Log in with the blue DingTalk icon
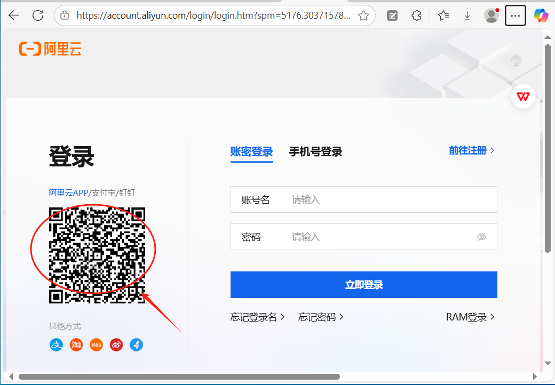The width and height of the screenshot is (555, 385). click(x=136, y=344)
